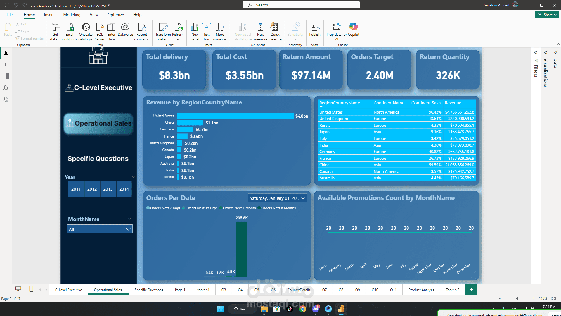Import from Excel workbook
The height and width of the screenshot is (316, 561).
click(70, 32)
